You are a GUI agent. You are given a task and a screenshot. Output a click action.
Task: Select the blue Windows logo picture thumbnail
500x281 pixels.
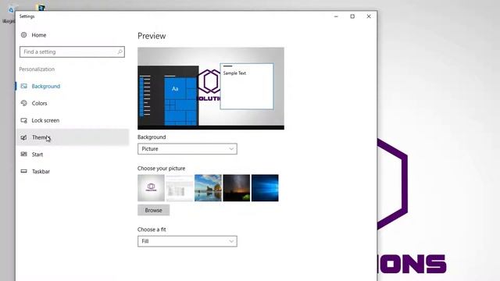coord(265,188)
